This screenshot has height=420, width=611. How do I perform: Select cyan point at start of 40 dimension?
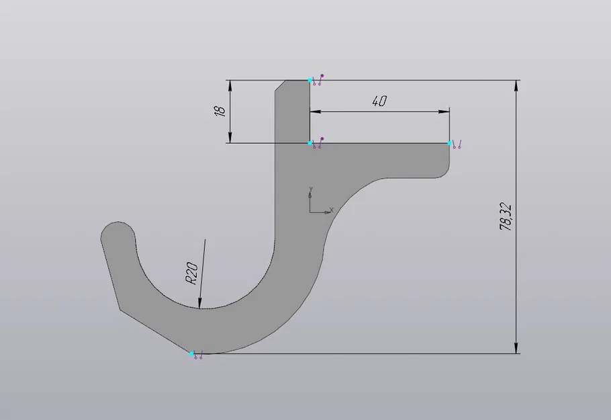pos(310,144)
